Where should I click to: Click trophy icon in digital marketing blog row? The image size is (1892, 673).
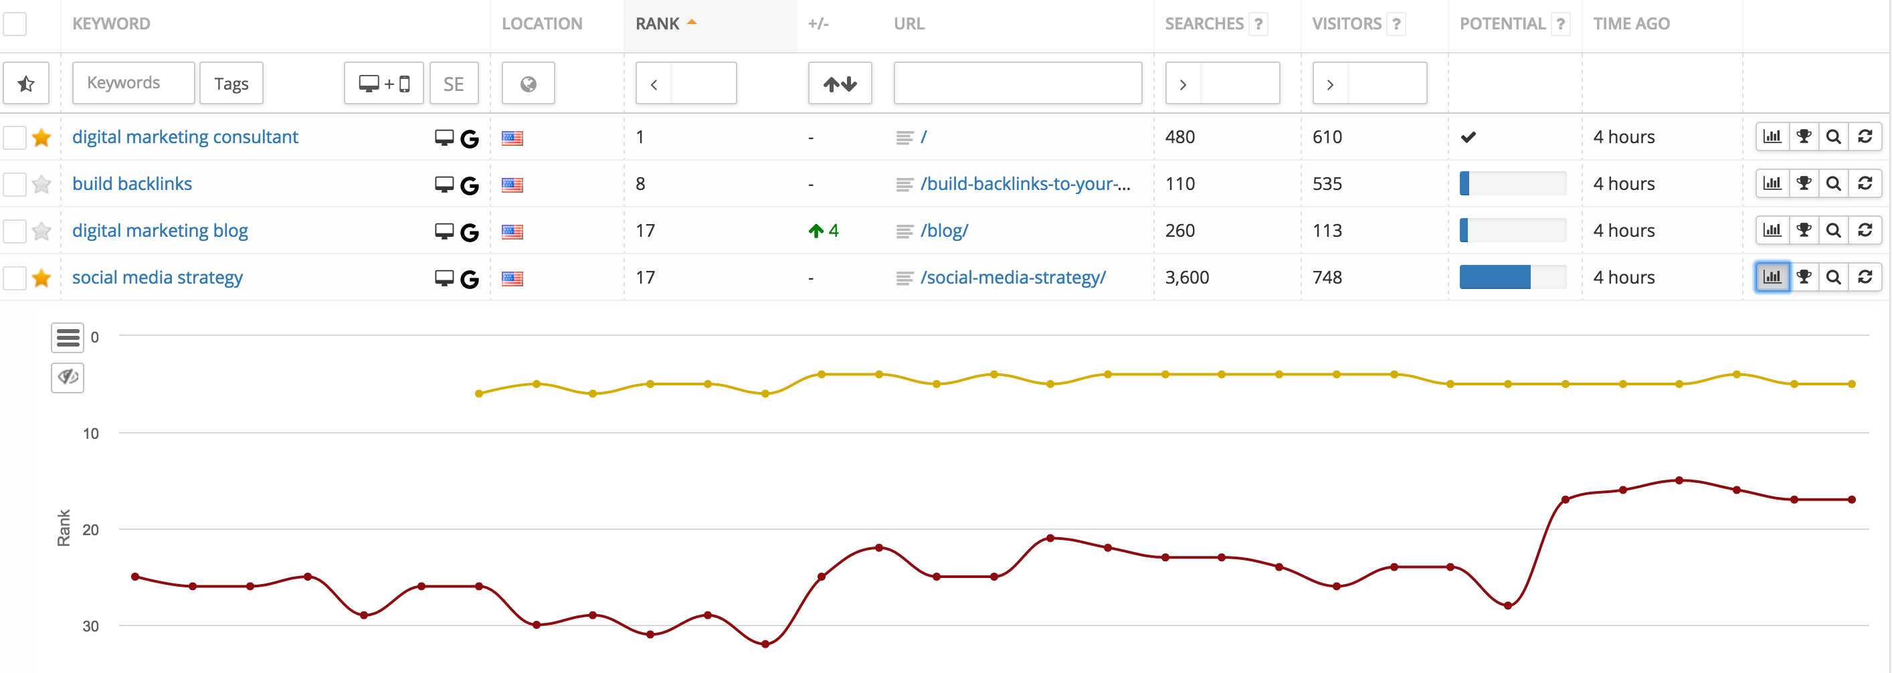(1804, 231)
